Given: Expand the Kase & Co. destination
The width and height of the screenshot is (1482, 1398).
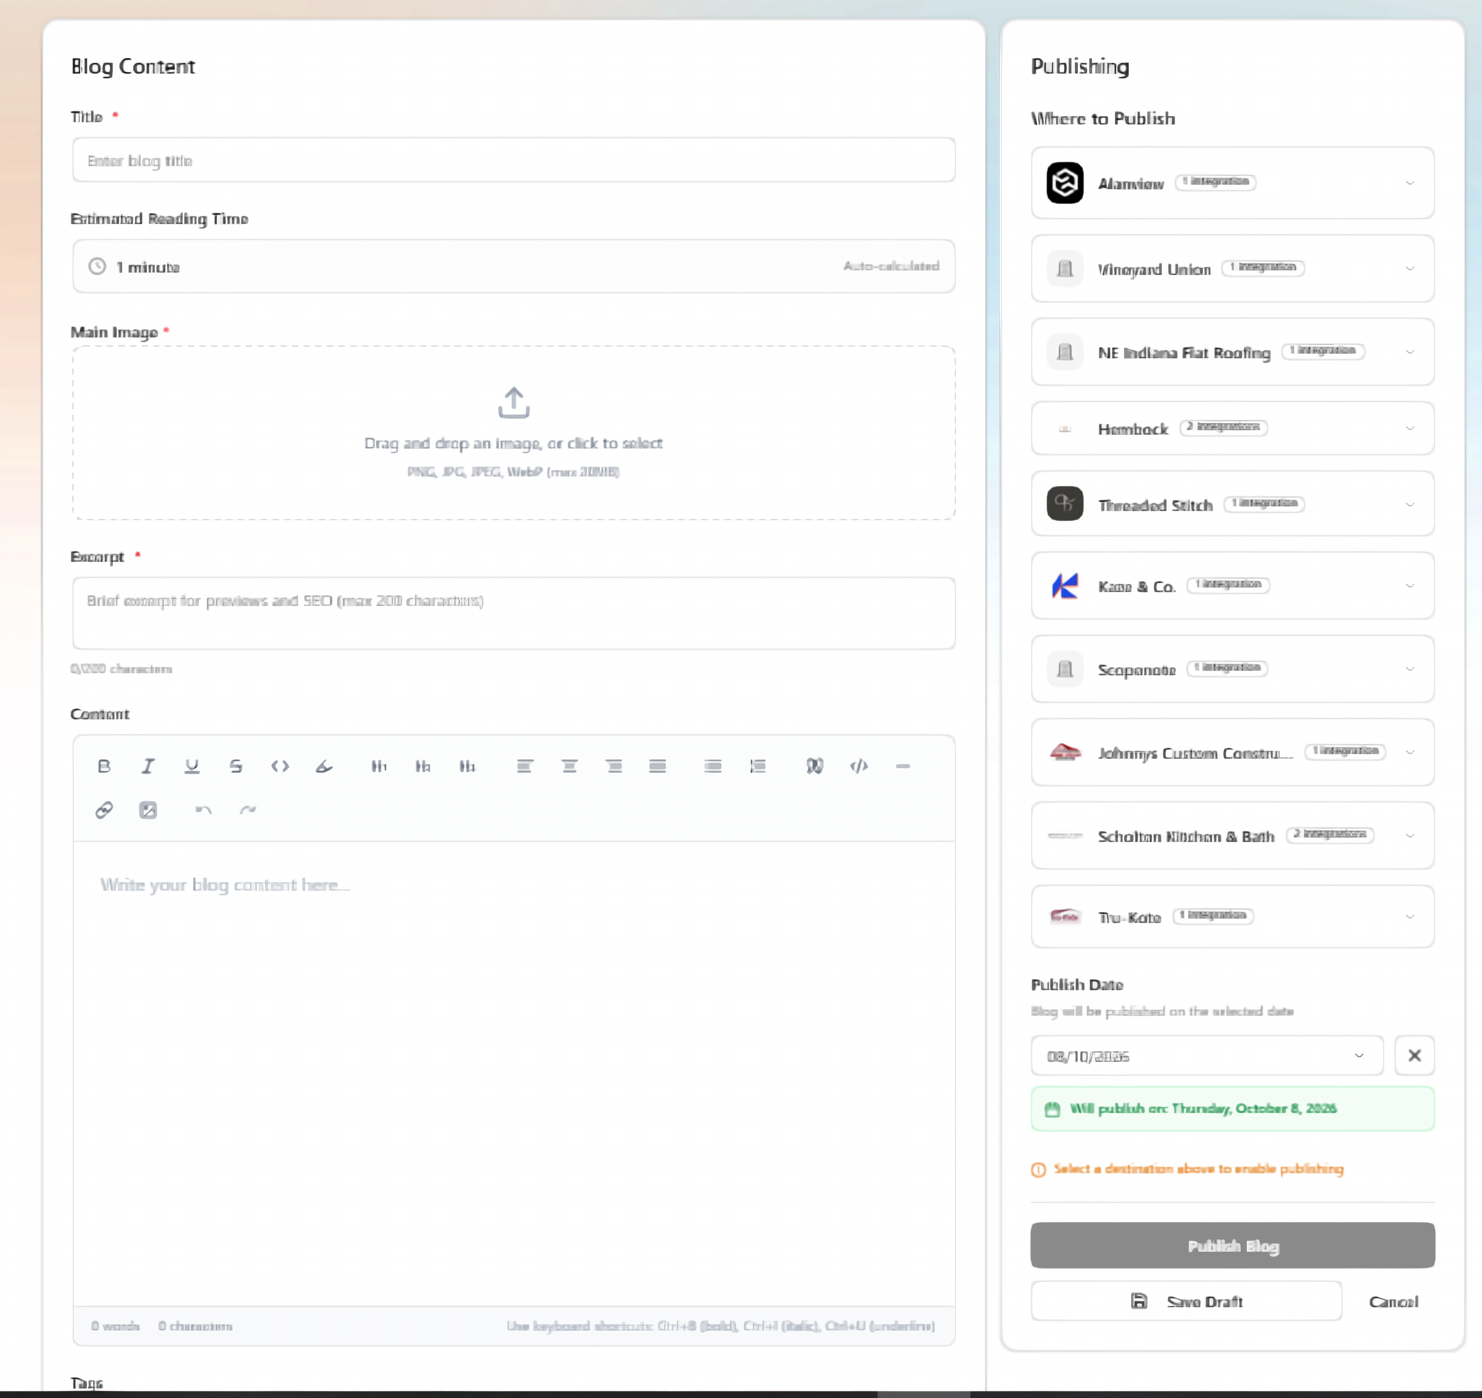Looking at the screenshot, I should [x=1410, y=586].
